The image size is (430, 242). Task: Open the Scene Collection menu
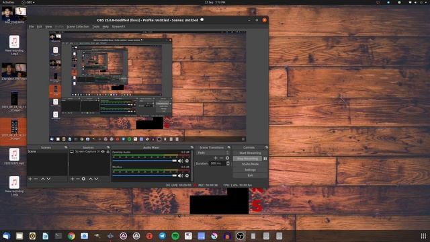(x=78, y=27)
